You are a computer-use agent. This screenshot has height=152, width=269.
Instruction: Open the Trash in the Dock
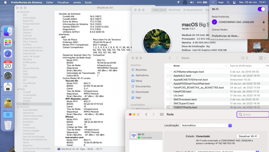click(8, 125)
